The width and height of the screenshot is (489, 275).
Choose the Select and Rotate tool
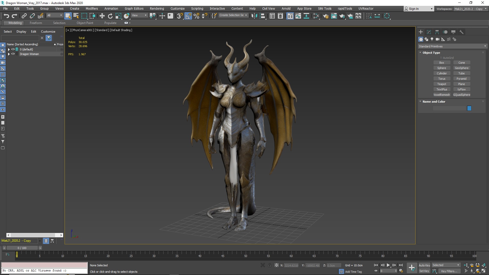tap(110, 16)
